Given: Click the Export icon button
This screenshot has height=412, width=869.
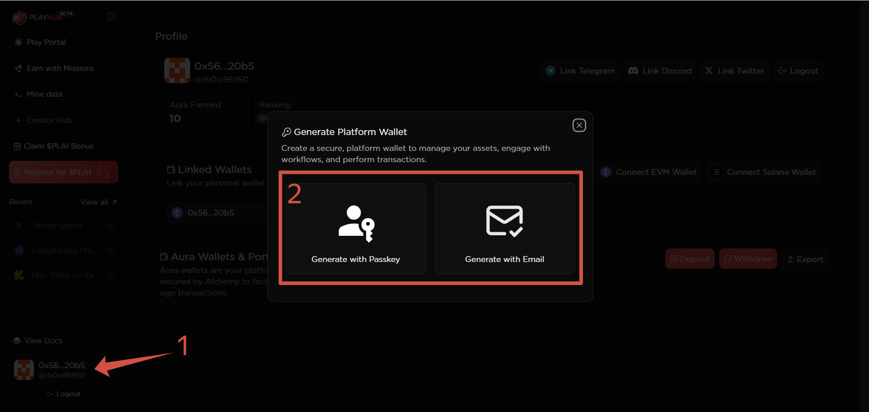Looking at the screenshot, I should click(791, 260).
